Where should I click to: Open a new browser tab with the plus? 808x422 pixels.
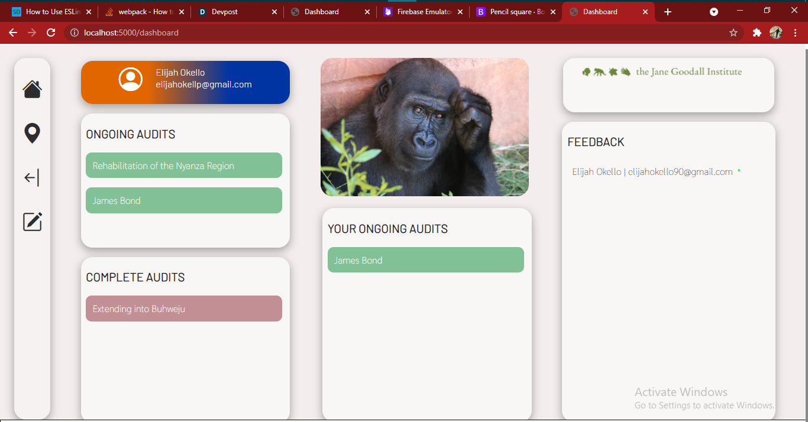click(667, 11)
